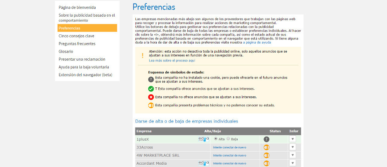
Task: Click the green checkmark legend icon
Action: 151,89
